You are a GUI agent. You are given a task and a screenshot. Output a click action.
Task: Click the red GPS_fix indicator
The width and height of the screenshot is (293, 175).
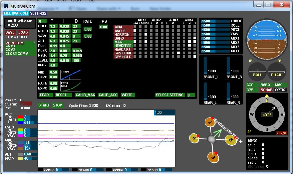281,133
